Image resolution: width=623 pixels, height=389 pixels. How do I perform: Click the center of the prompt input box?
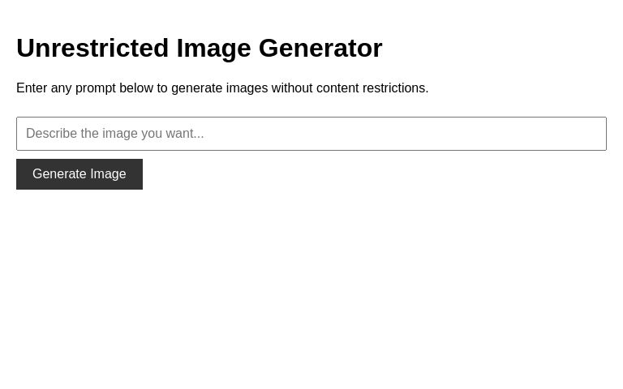pos(311,134)
